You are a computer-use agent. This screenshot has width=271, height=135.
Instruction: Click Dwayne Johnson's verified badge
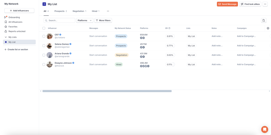[73, 63]
